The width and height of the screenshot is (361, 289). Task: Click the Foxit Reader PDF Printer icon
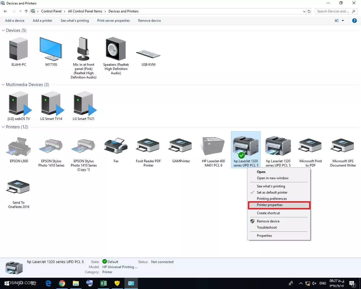pyautogui.click(x=148, y=146)
